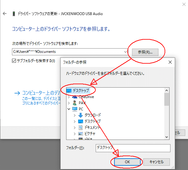This screenshot has width=188, height=170.
Task: Collapse the PC tree node
Action: click(69, 109)
